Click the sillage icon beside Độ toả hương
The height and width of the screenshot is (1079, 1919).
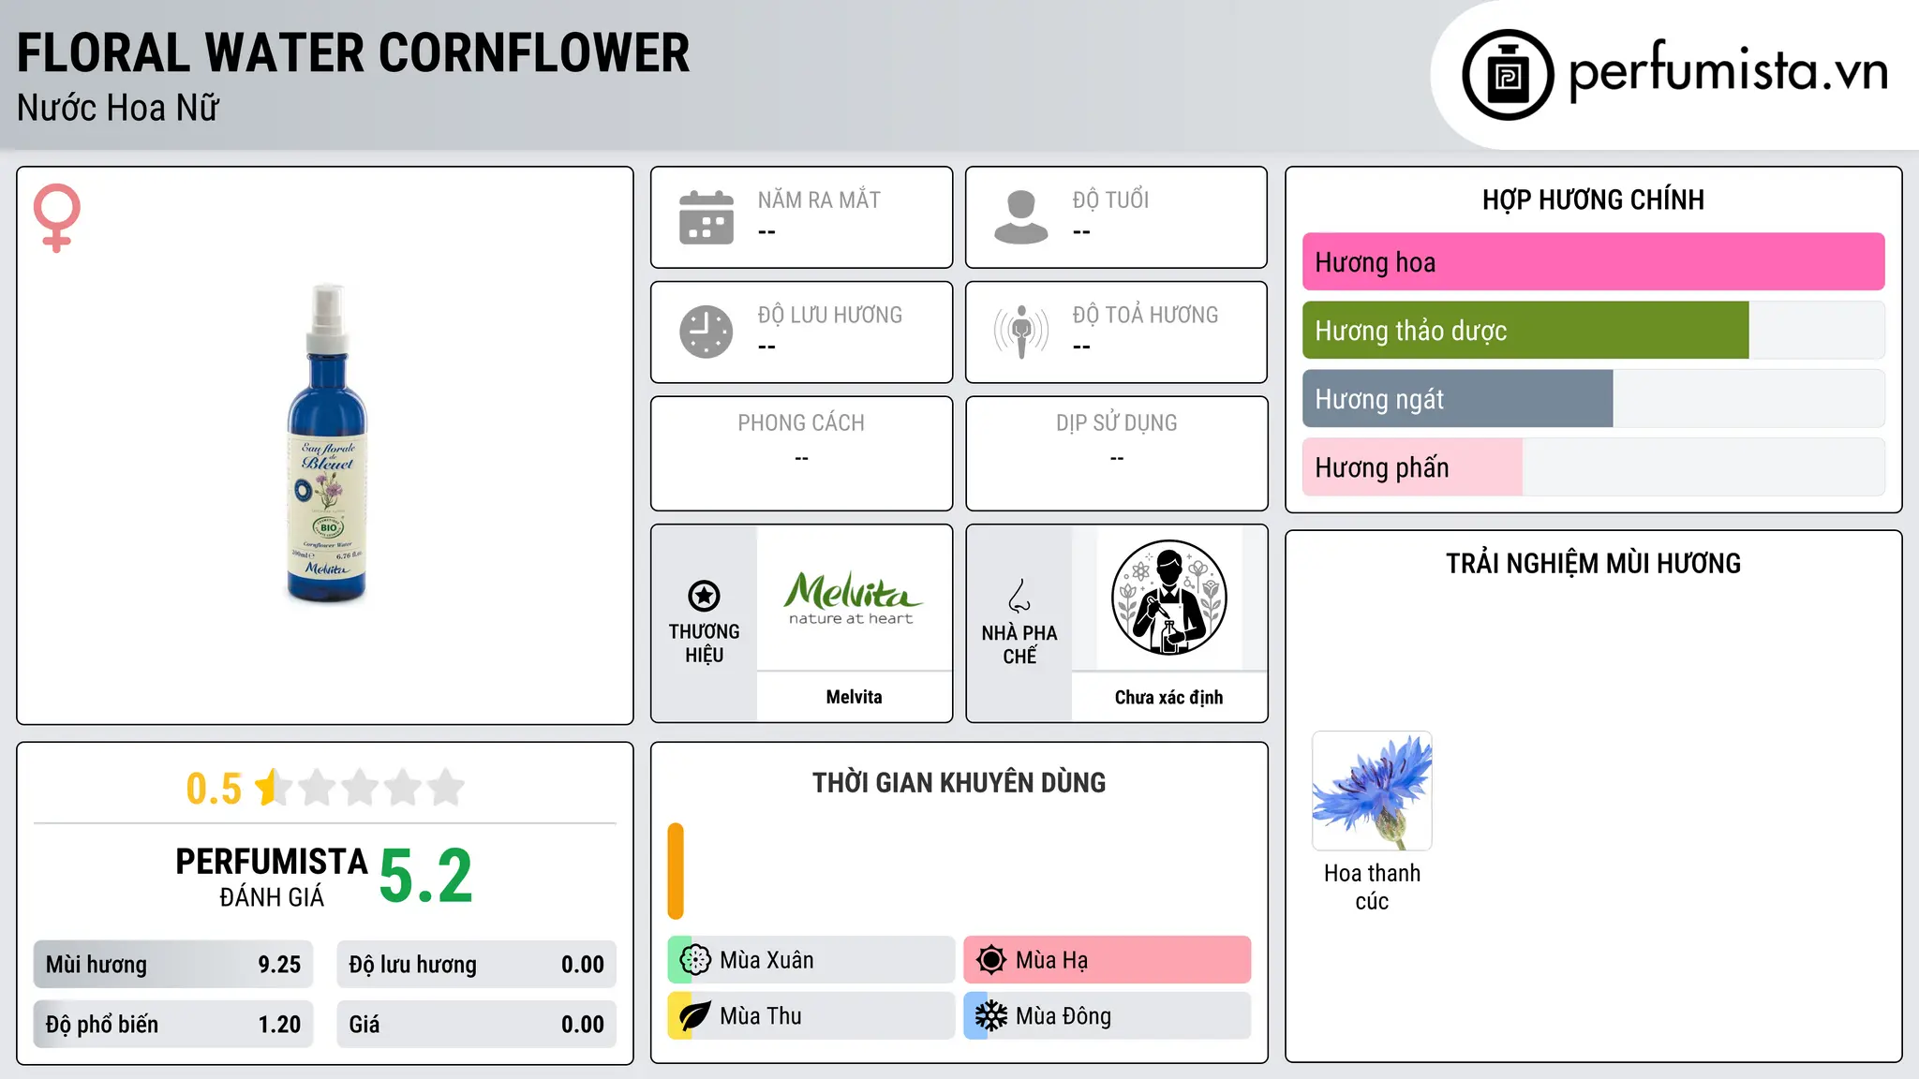pyautogui.click(x=1021, y=332)
